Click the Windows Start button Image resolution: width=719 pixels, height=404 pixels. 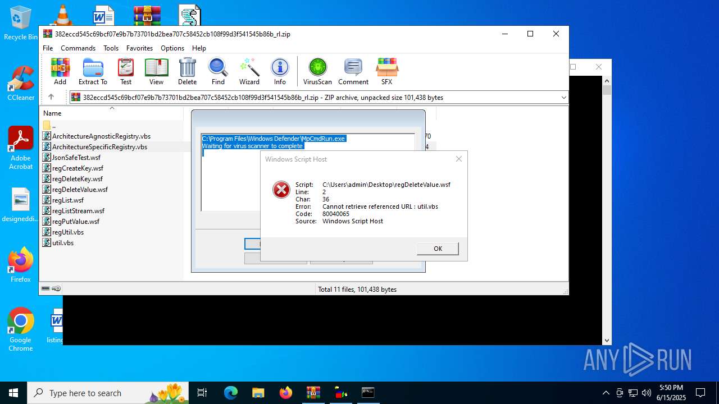pos(13,393)
